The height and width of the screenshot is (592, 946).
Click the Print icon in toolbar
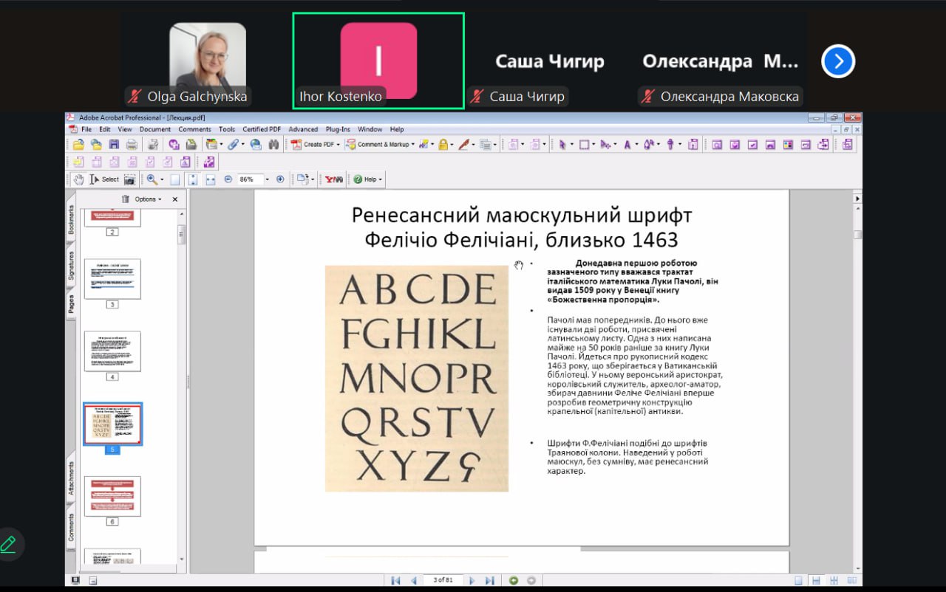pyautogui.click(x=131, y=145)
